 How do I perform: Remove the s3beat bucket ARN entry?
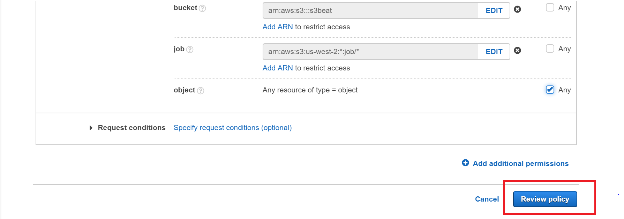518,9
